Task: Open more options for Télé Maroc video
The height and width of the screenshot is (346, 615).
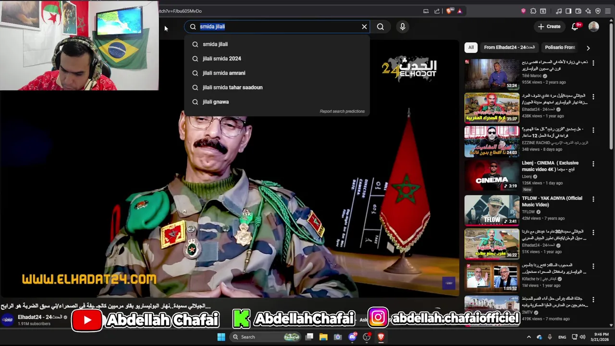Action: pos(593,63)
